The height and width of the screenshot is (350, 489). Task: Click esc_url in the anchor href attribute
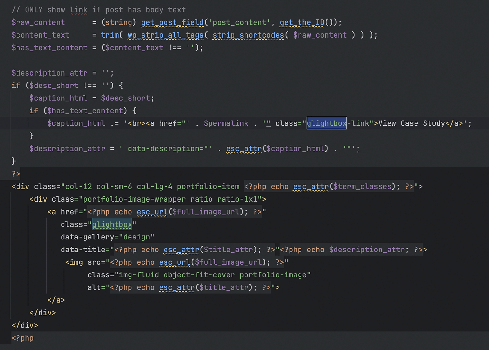click(x=152, y=212)
